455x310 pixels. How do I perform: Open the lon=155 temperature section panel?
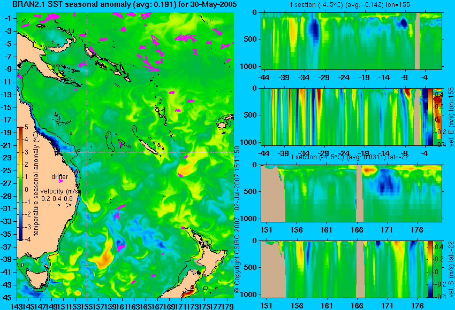pyautogui.click(x=351, y=41)
